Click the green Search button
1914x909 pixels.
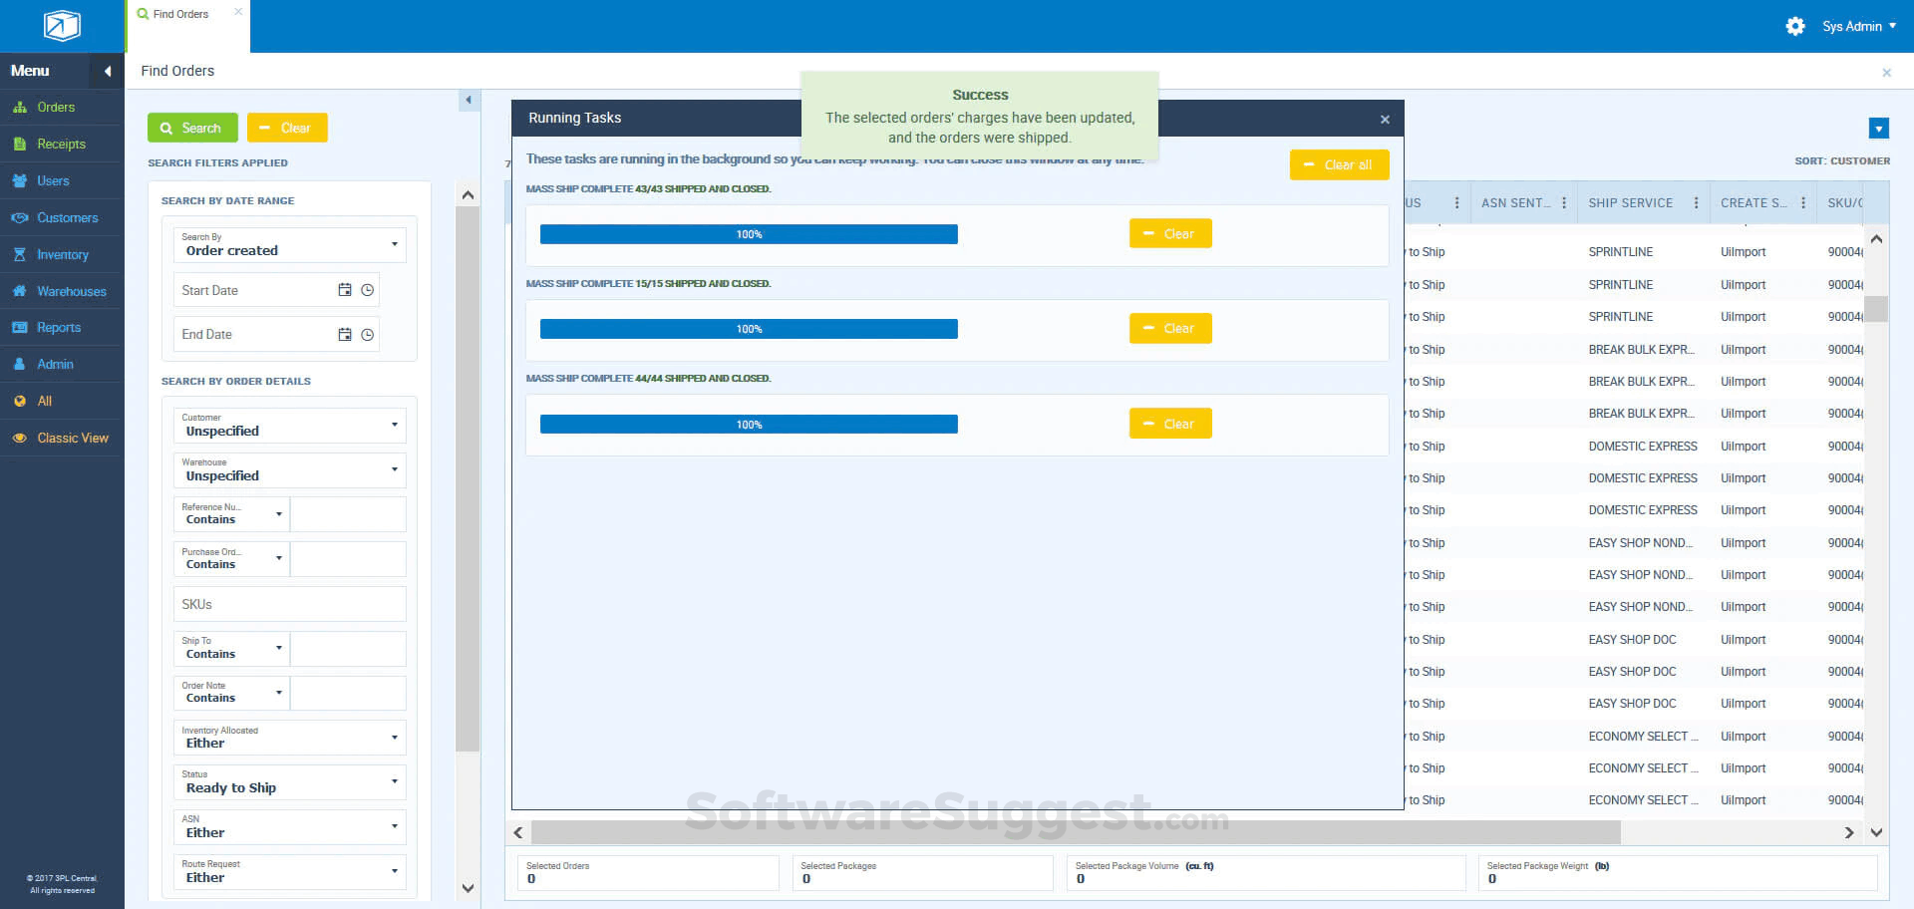point(191,128)
